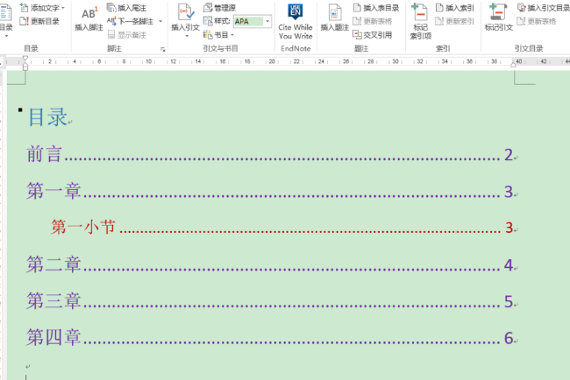This screenshot has height=380, width=570.
Task: Click EndNote Cite While You Write
Action: [296, 21]
